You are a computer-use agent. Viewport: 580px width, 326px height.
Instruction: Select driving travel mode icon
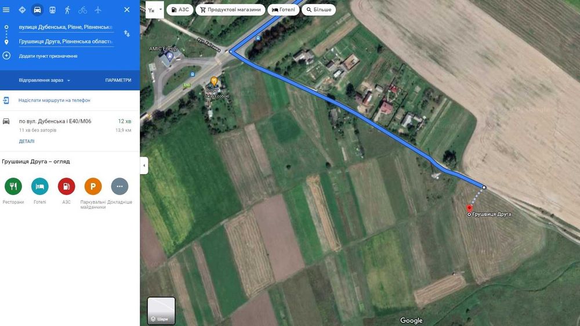(x=37, y=10)
